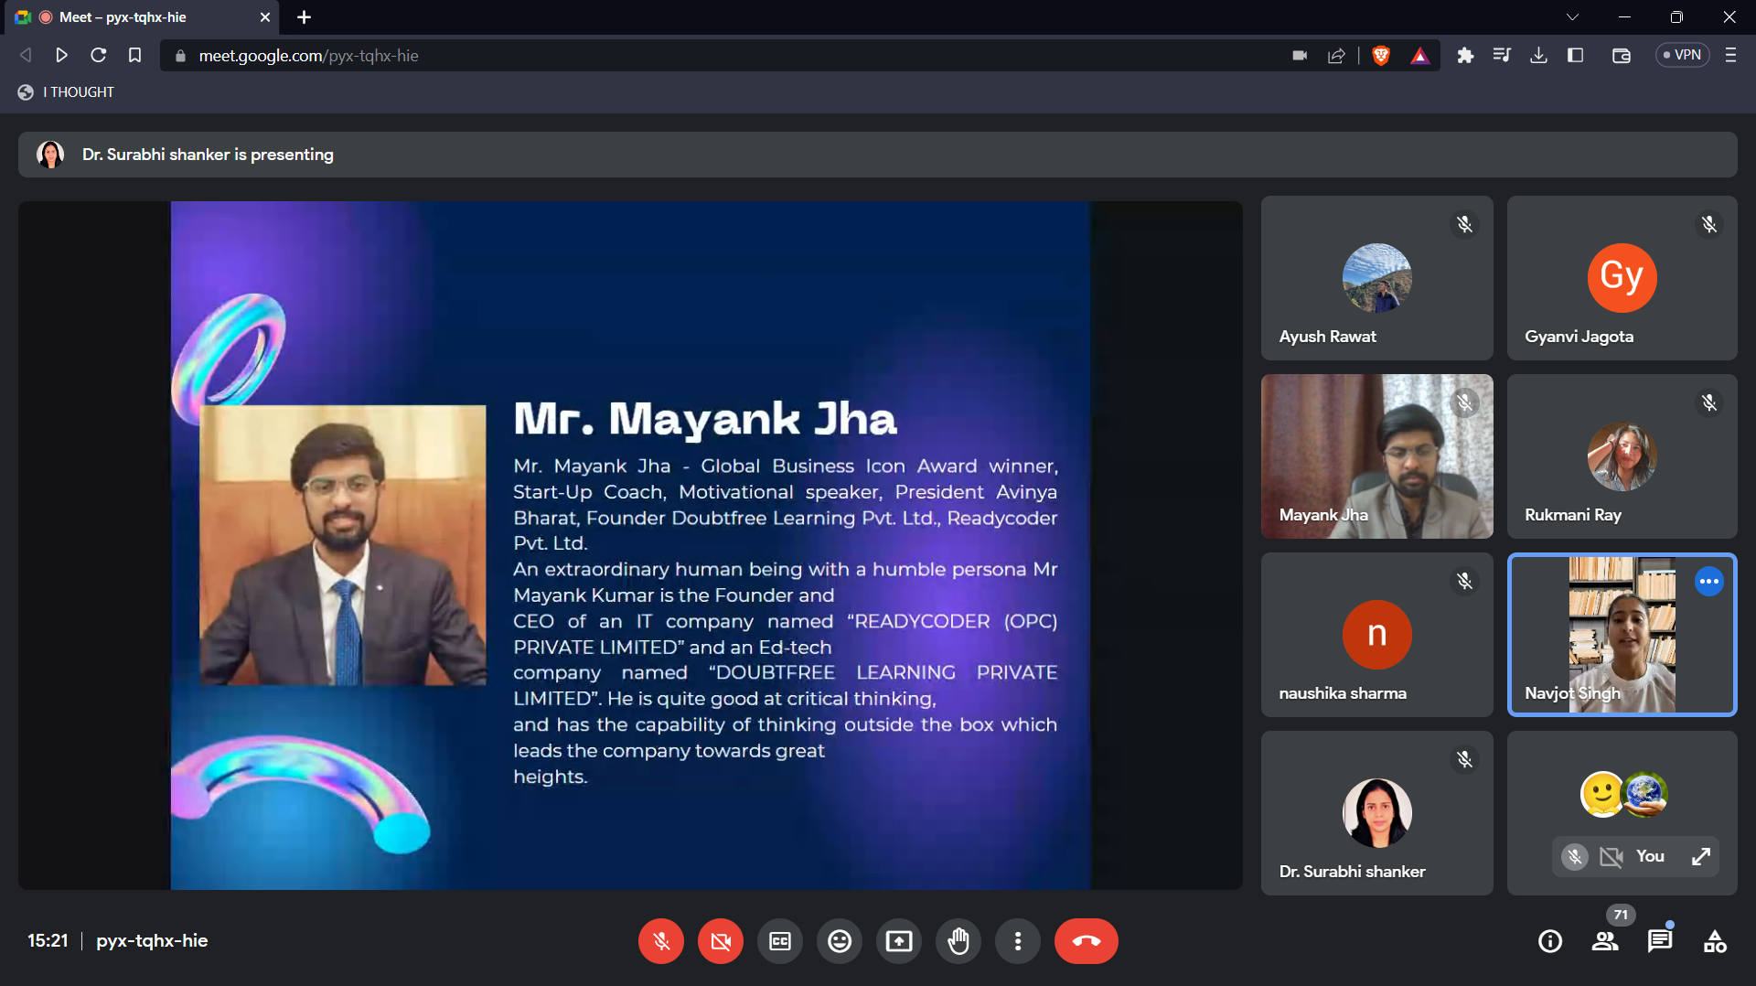Click the meeting code pyx-tqhx-hie text

(152, 941)
